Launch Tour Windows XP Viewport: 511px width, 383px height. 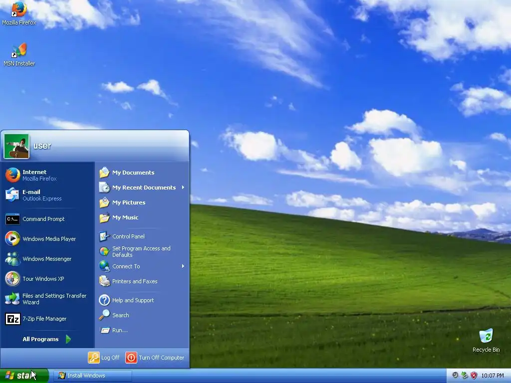click(47, 279)
